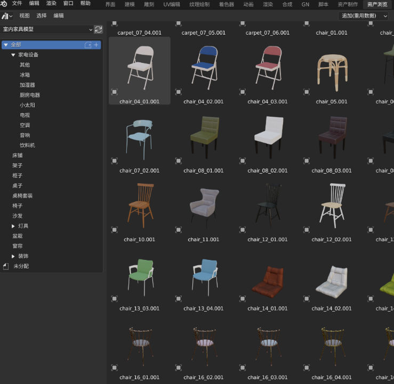The height and width of the screenshot is (384, 394).
Task: Click the asset badge icon on chair_04_02.001
Action: pos(179,92)
